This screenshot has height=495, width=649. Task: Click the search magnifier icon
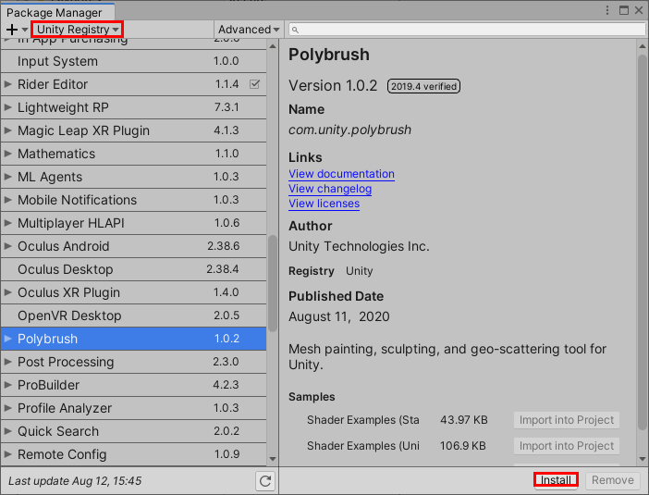coord(295,30)
